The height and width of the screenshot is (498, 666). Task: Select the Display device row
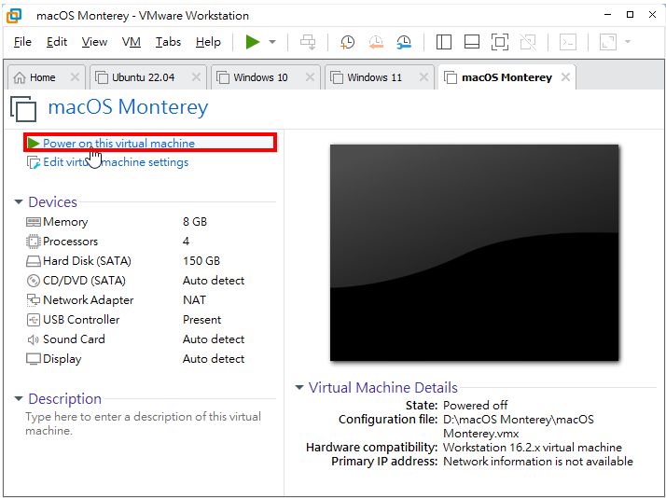click(151, 359)
